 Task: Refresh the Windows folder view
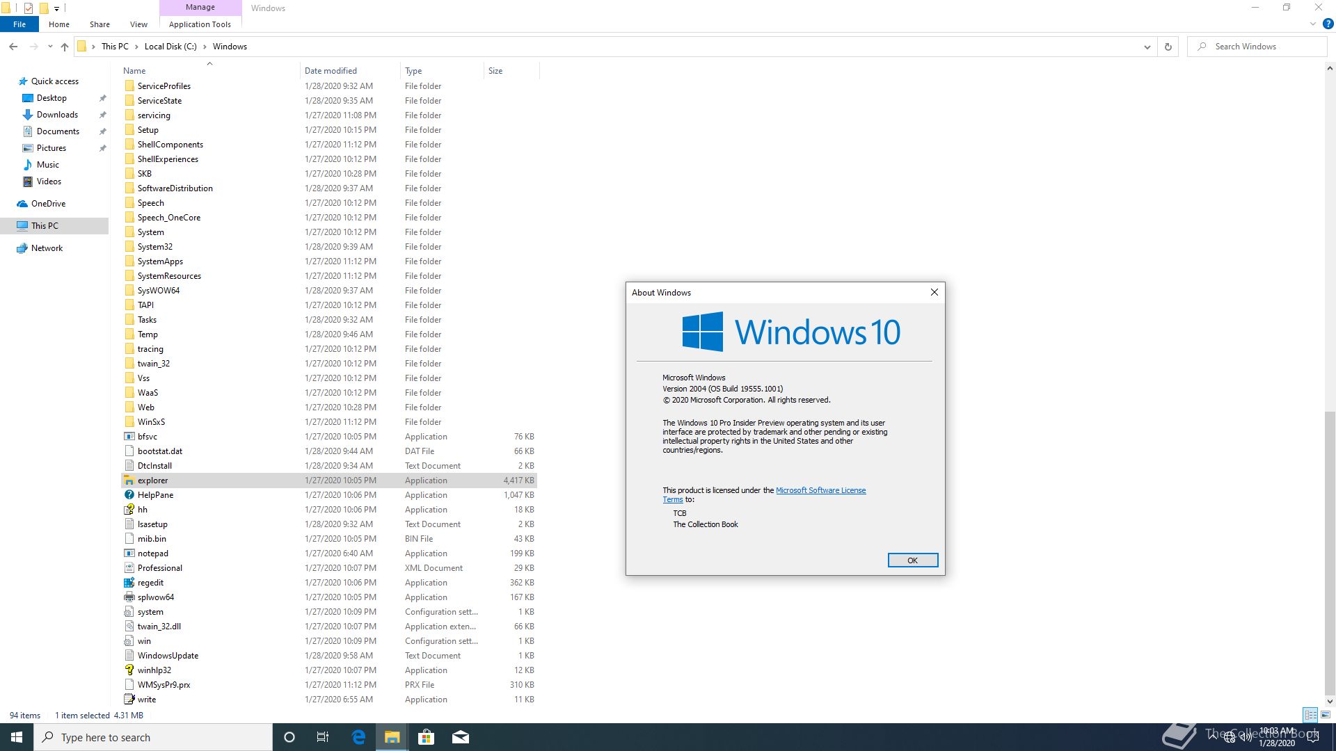pos(1168,47)
